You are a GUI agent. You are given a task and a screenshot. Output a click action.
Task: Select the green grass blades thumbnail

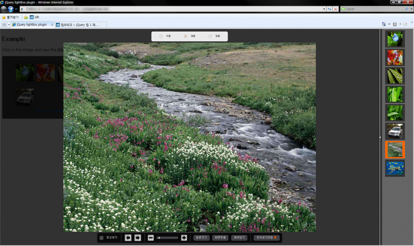click(x=395, y=113)
